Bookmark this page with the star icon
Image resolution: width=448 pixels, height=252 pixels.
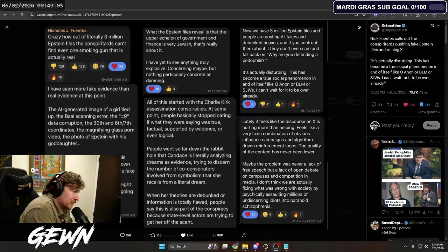coord(364,15)
